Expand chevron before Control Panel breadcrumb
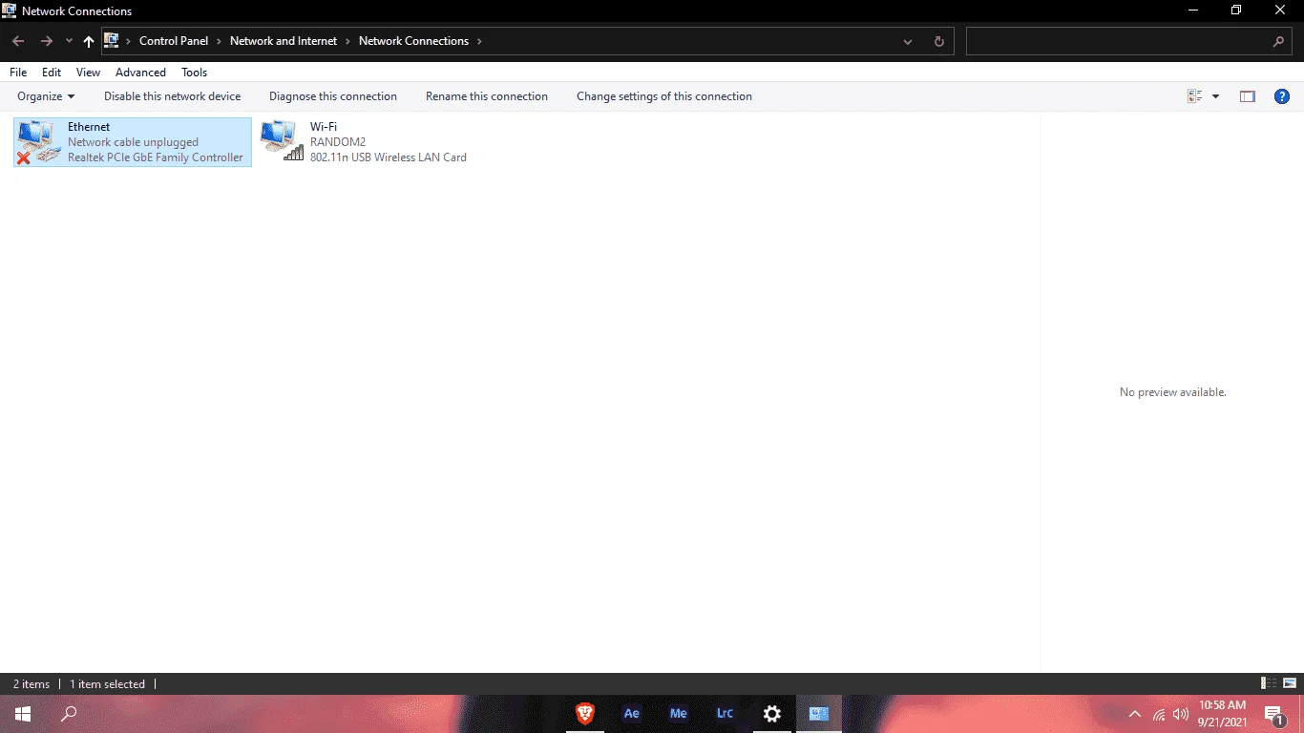 [x=129, y=41]
